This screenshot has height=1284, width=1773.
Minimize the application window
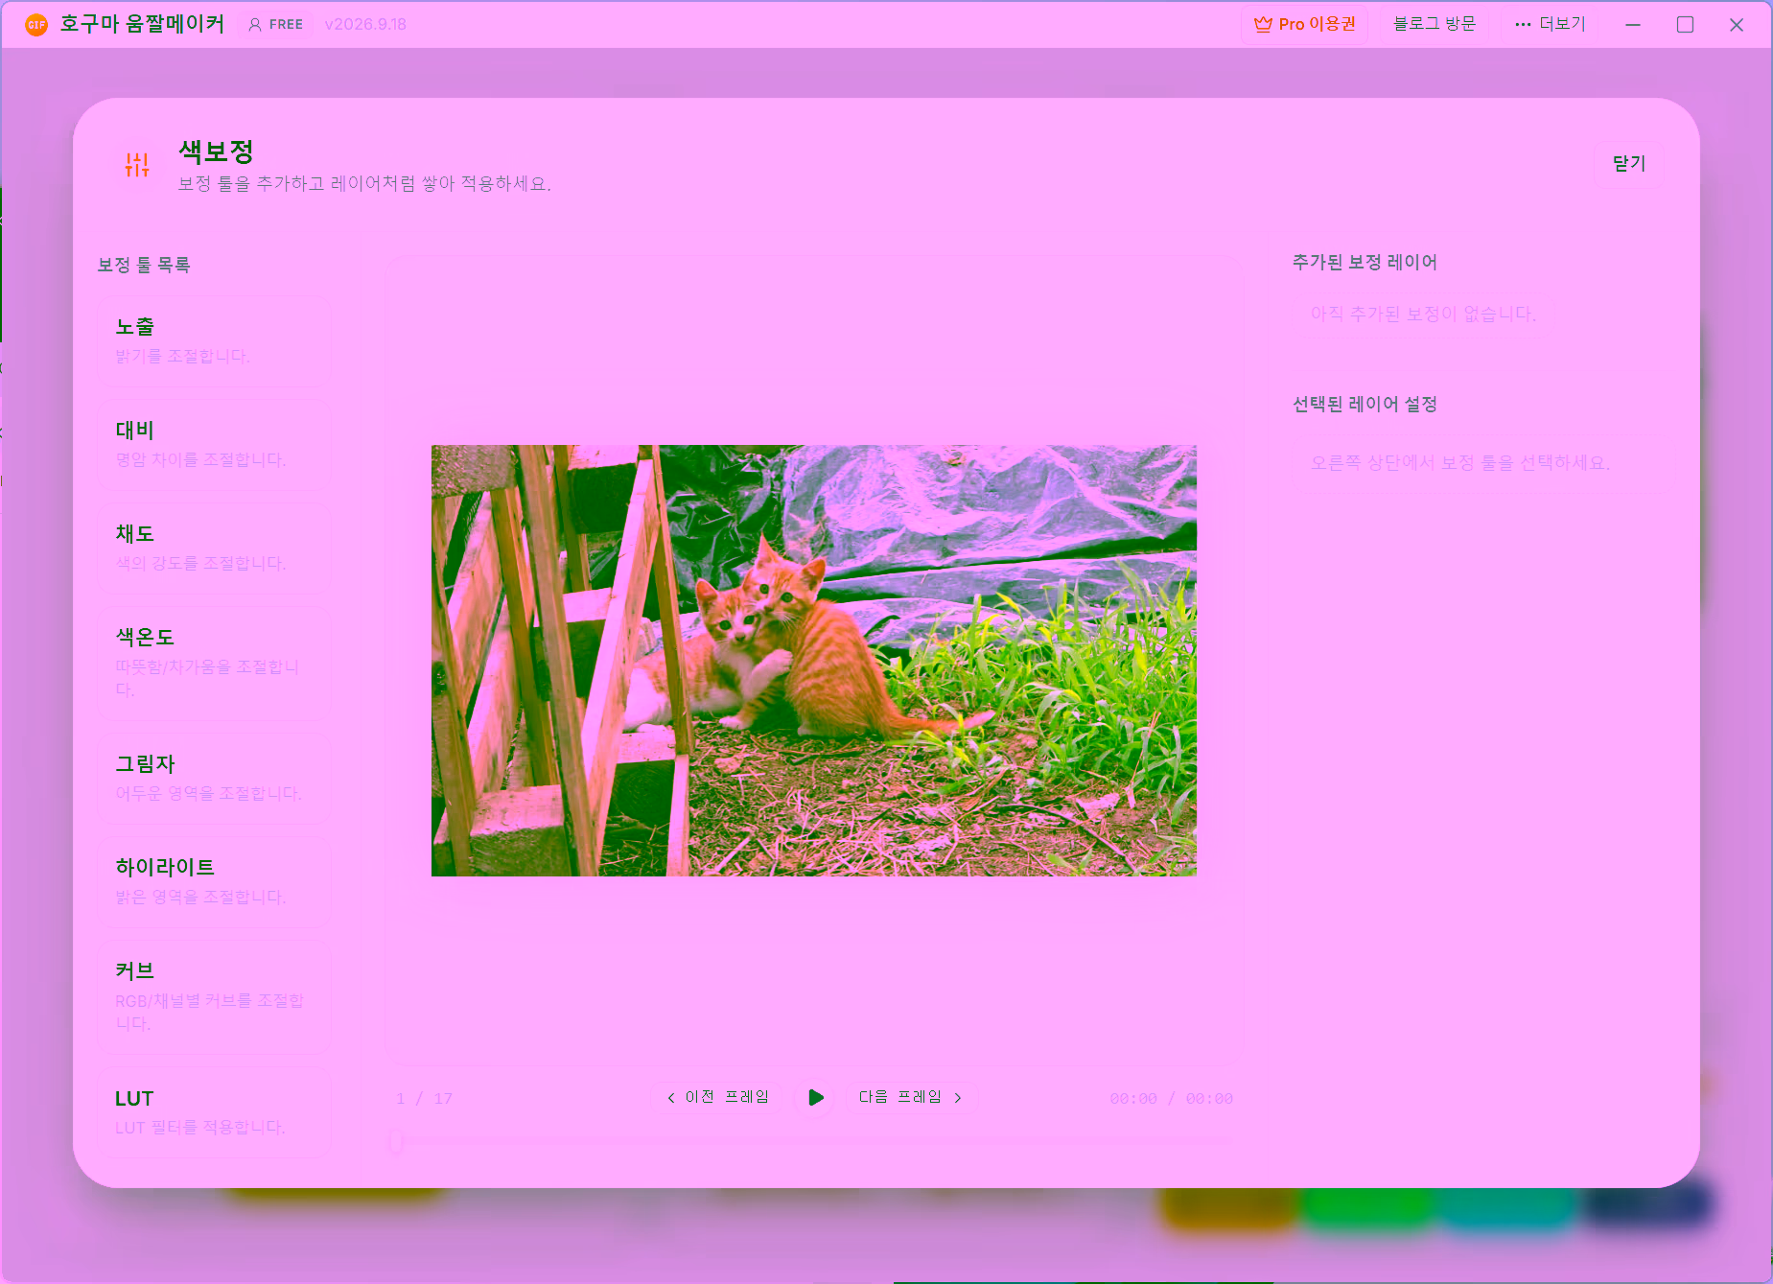point(1633,24)
